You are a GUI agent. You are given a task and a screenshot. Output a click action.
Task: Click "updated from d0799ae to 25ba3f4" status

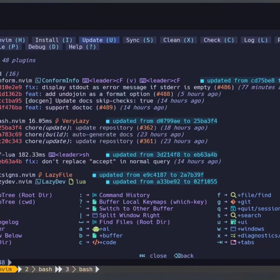click(x=161, y=121)
